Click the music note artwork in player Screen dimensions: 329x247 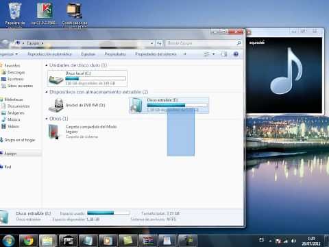point(287,71)
